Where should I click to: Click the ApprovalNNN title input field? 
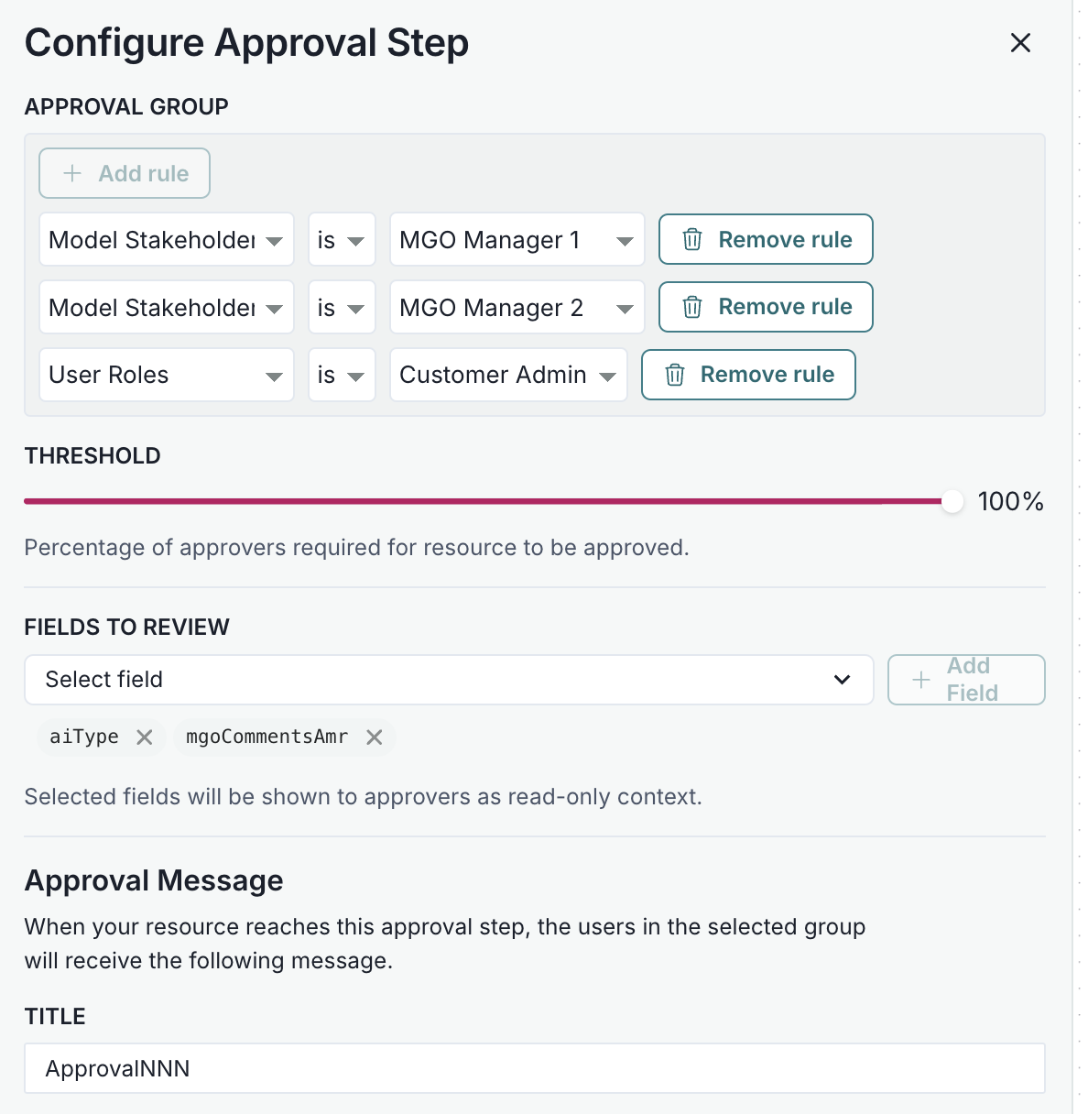coord(535,1068)
